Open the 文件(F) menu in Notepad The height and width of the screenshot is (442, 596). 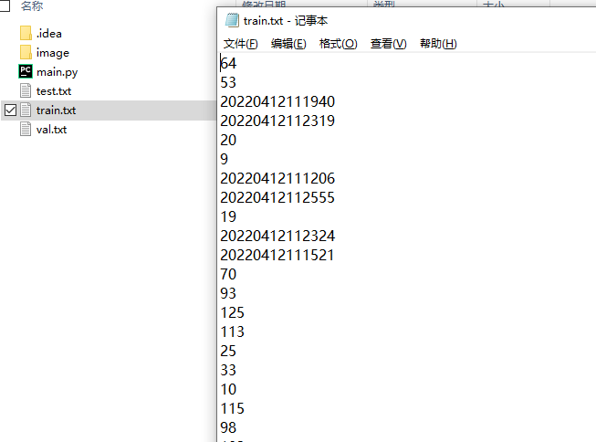point(240,44)
